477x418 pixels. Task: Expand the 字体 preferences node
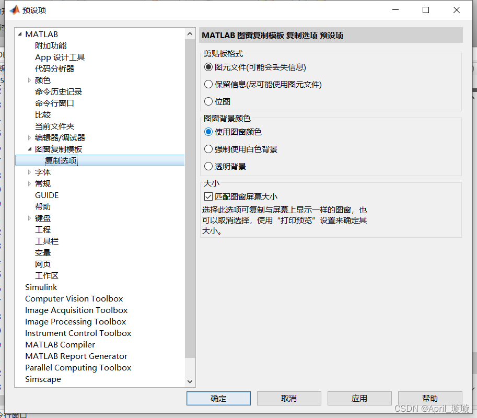click(30, 172)
